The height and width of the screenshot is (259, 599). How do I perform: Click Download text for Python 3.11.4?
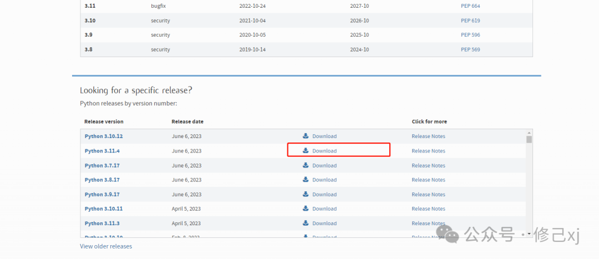pos(324,151)
